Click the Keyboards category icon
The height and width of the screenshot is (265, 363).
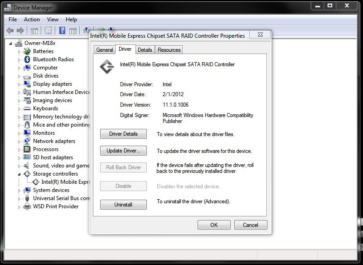pos(27,108)
